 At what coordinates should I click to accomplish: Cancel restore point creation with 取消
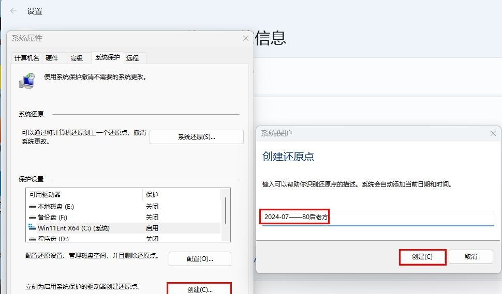pyautogui.click(x=470, y=257)
